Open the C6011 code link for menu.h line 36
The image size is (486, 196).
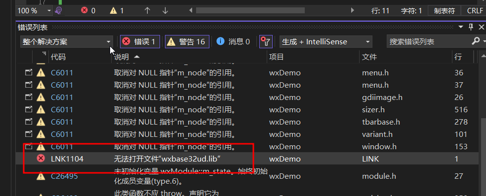click(62, 73)
